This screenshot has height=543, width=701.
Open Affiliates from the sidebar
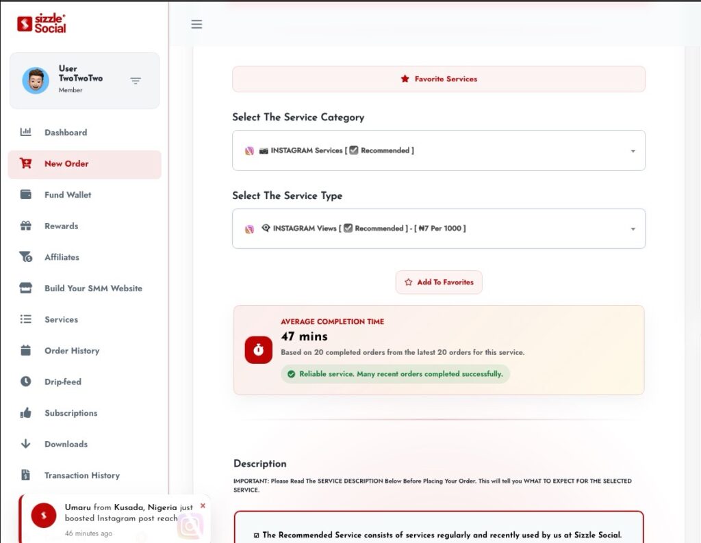pos(84,257)
